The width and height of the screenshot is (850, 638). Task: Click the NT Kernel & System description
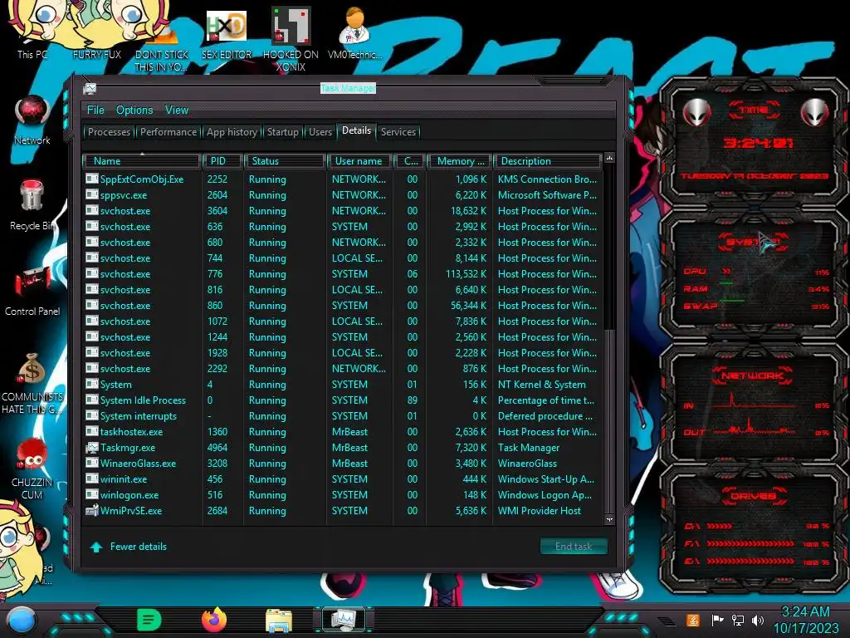click(541, 385)
